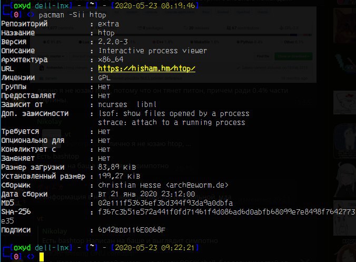
Task: Click the 'Репозиторий' field label
Action: pos(24,24)
